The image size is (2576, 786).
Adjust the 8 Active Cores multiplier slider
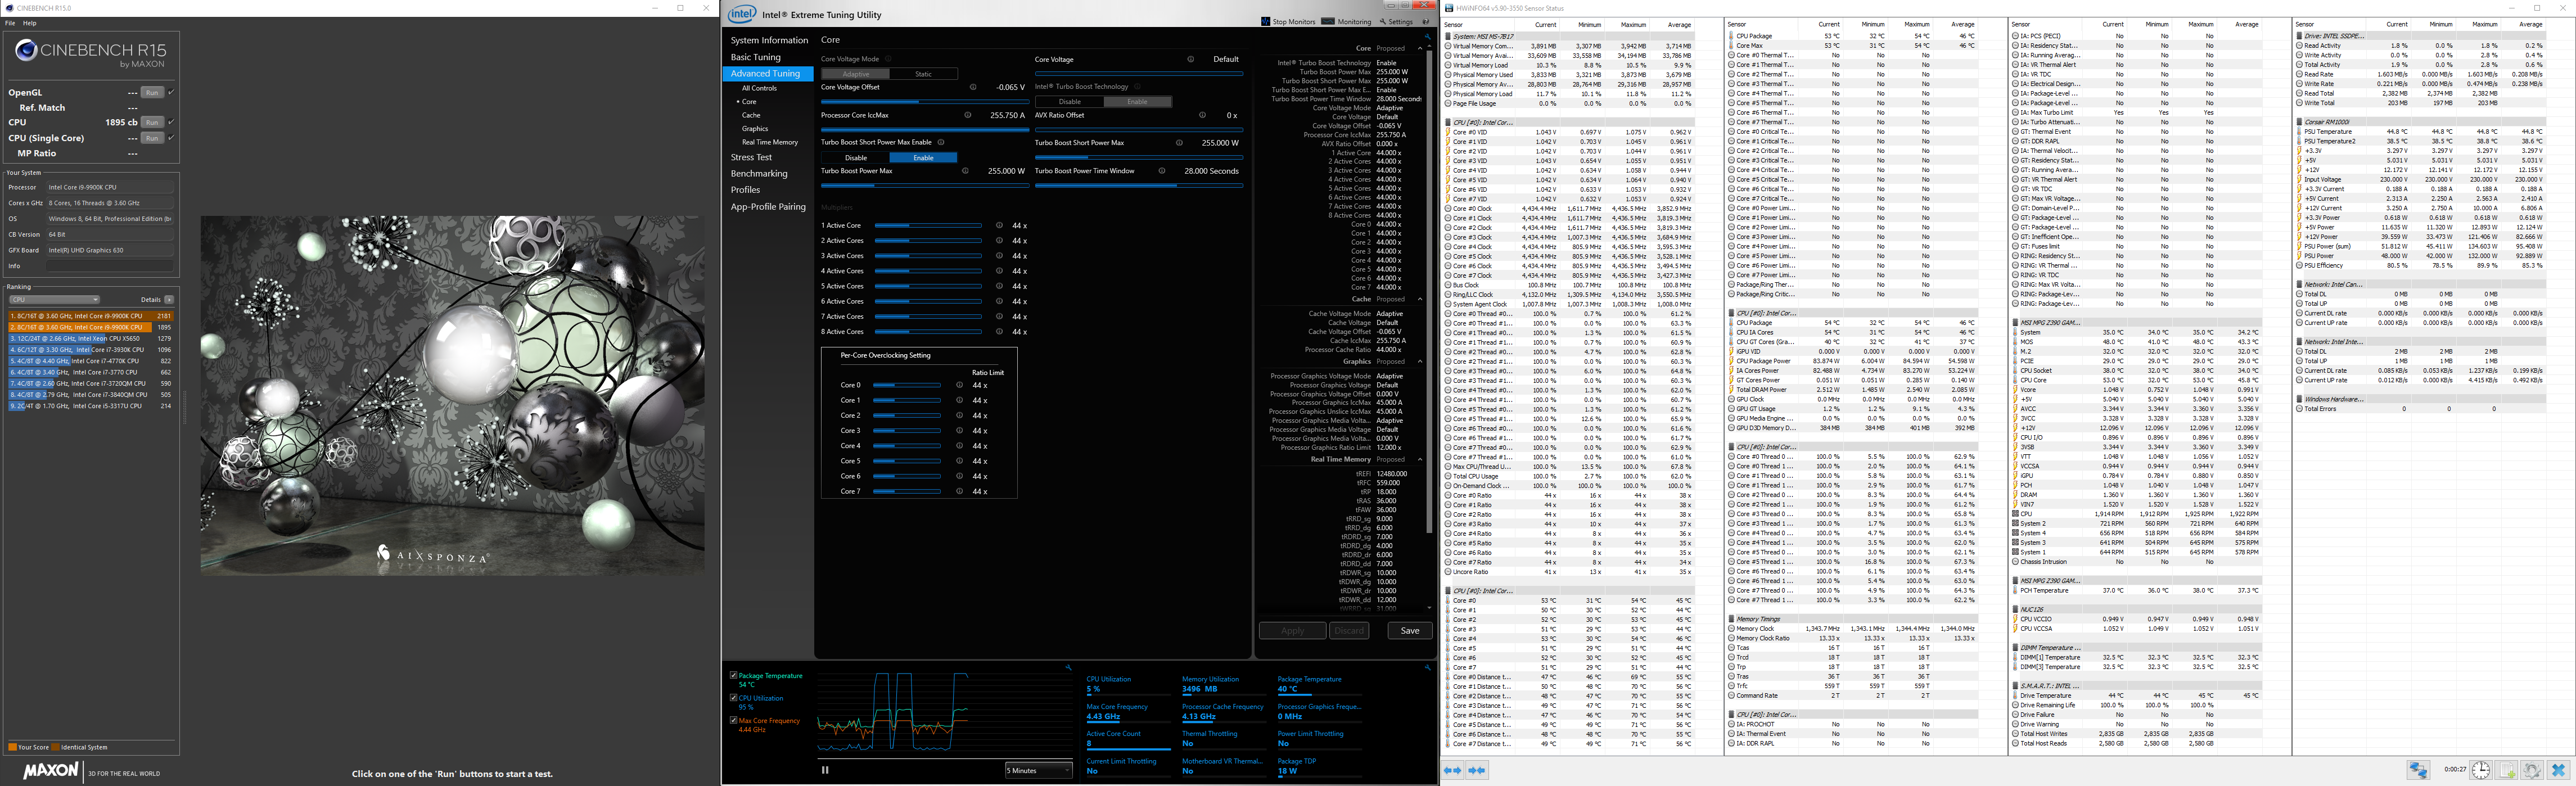click(928, 332)
